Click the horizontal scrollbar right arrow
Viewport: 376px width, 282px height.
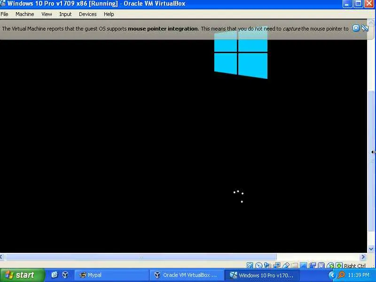tap(363, 257)
